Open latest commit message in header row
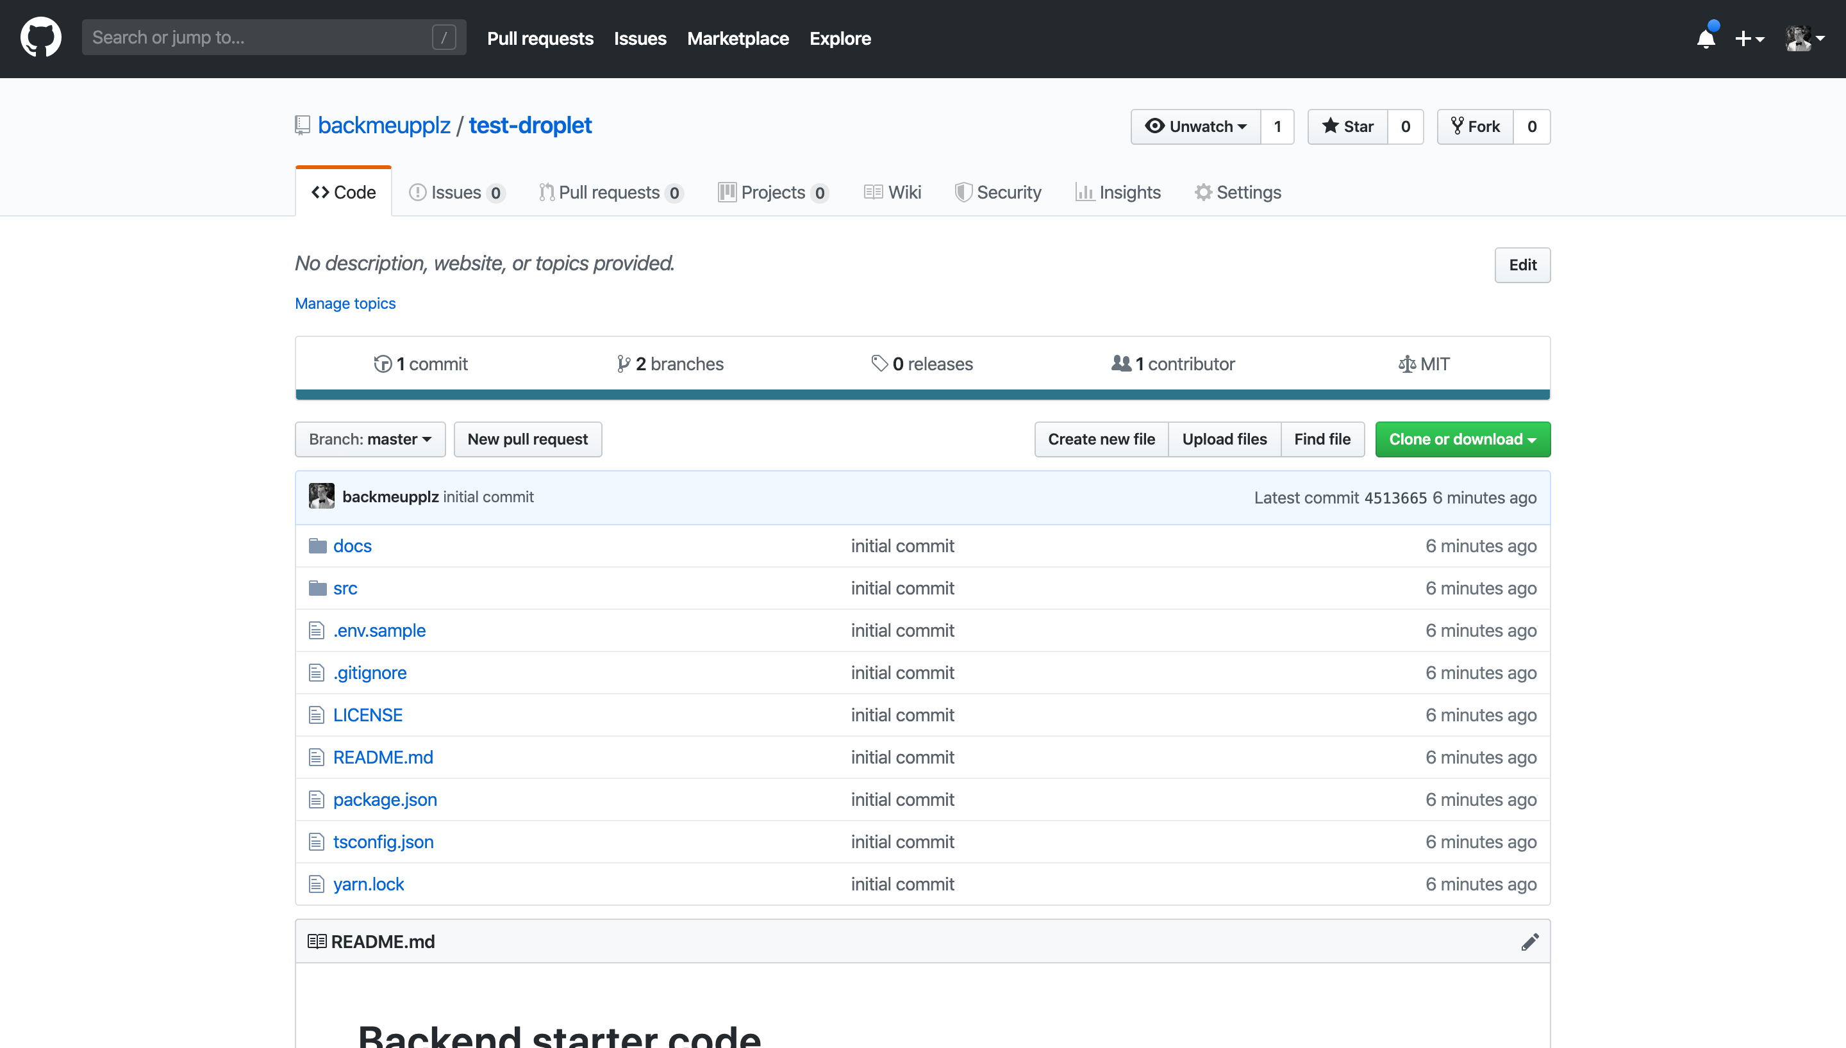This screenshot has height=1048, width=1846. click(x=488, y=496)
